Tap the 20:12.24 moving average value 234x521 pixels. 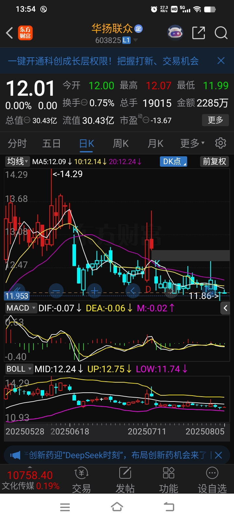[122, 162]
